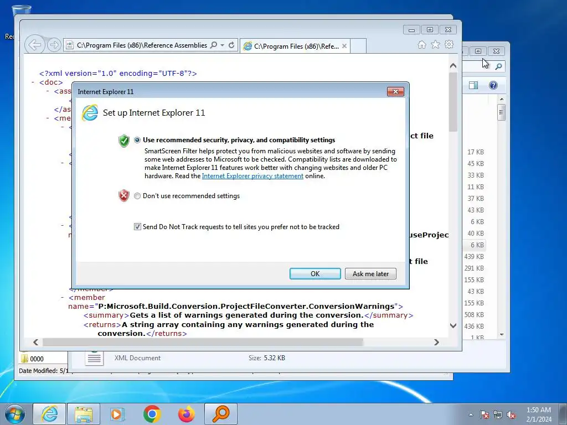Image resolution: width=567 pixels, height=425 pixels.
Task: Launch Windows Media Player from taskbar
Action: coord(117,414)
